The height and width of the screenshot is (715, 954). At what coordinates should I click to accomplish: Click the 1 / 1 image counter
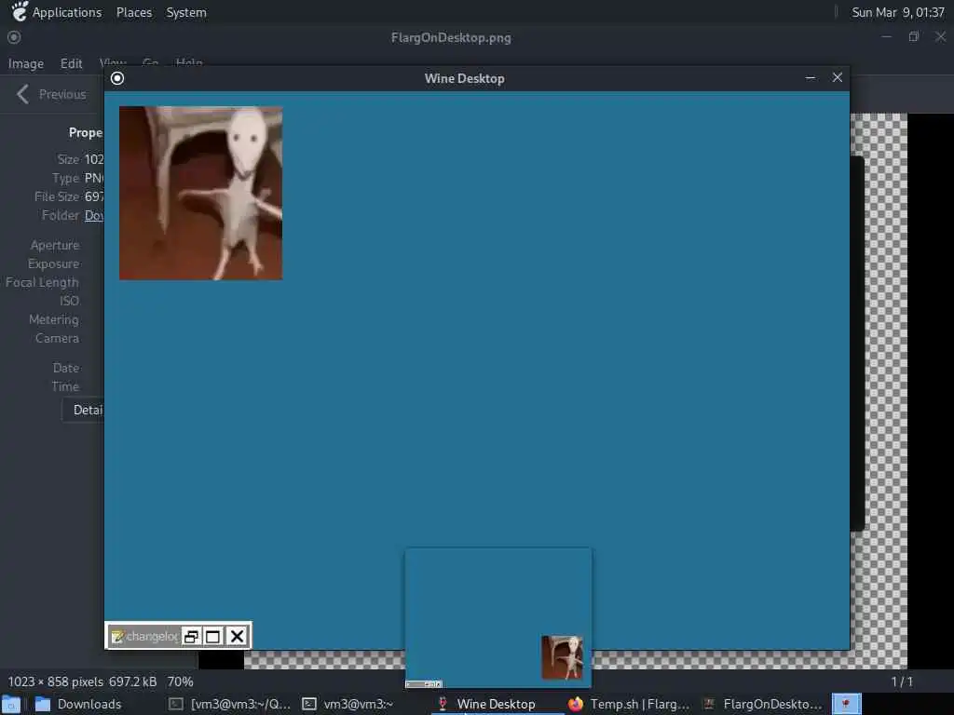tap(902, 681)
